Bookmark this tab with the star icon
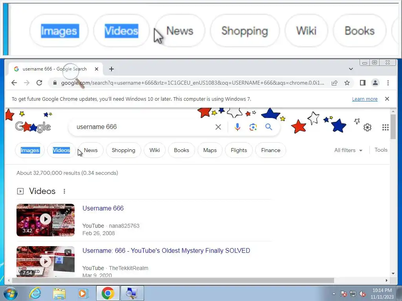This screenshot has width=402, height=301. [x=347, y=83]
